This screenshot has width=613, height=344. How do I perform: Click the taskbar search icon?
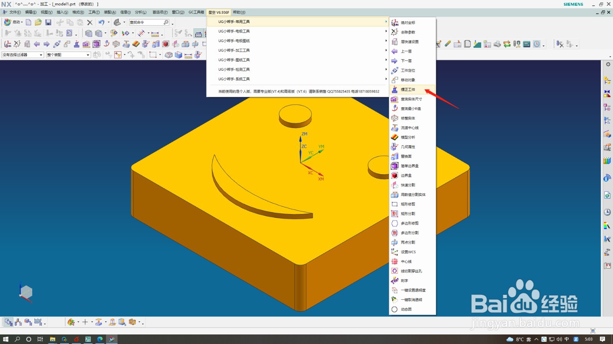click(x=17, y=339)
